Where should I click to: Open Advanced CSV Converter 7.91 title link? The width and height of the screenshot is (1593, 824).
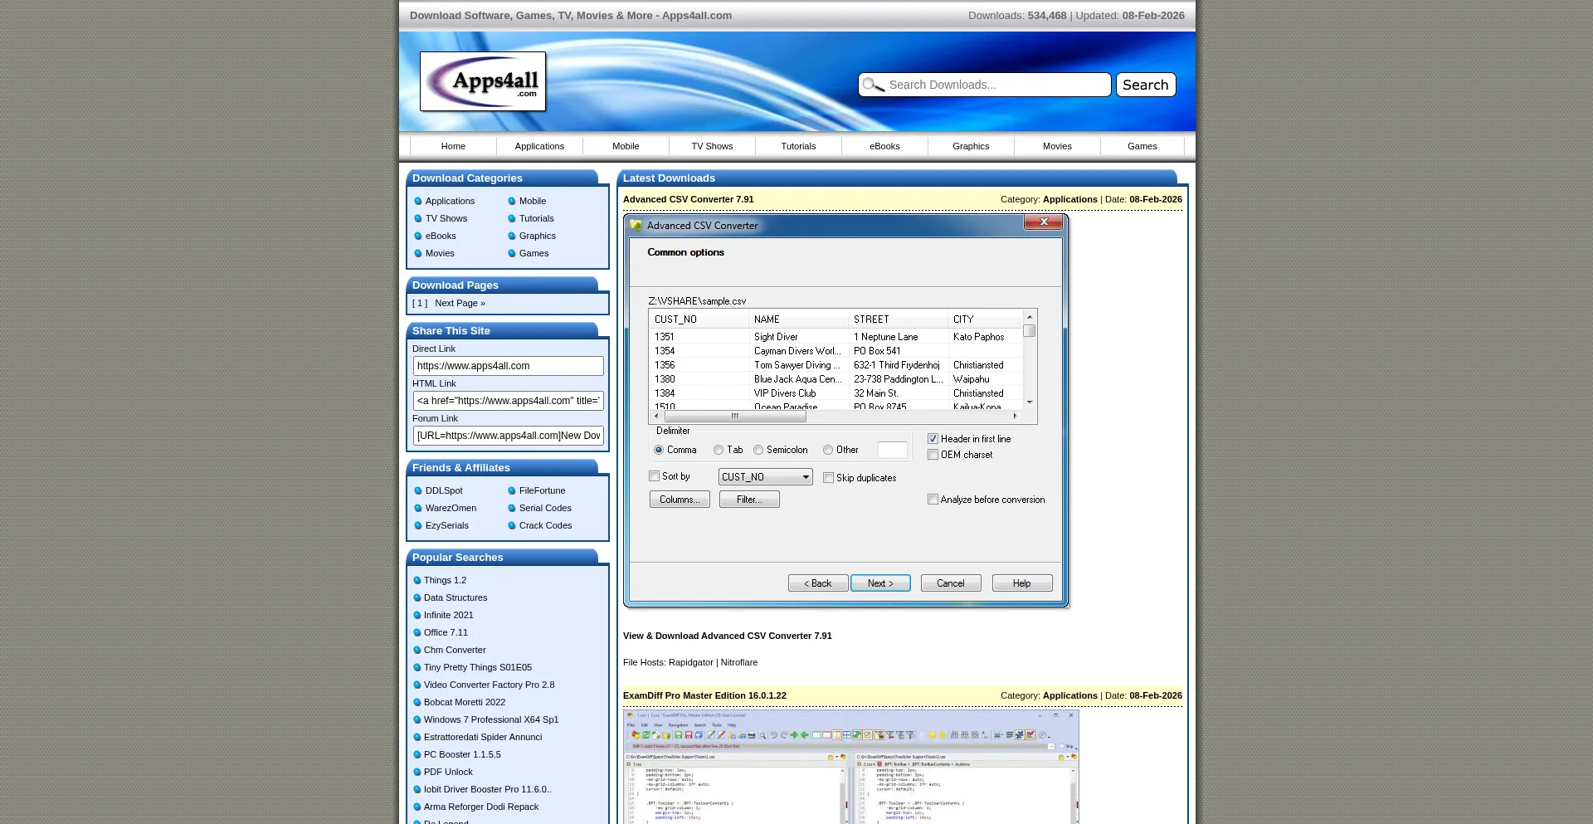click(689, 199)
